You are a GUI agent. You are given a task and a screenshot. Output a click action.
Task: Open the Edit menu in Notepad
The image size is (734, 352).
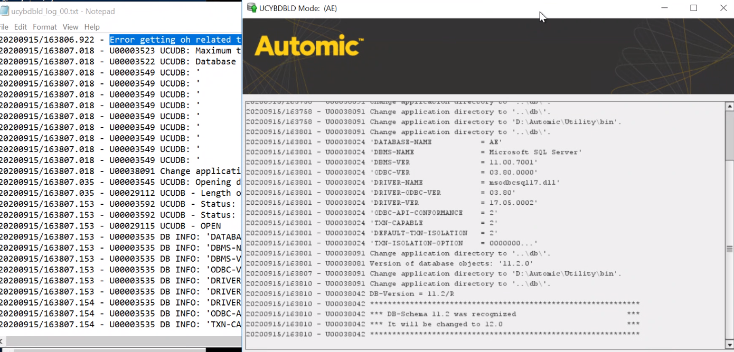pyautogui.click(x=20, y=27)
